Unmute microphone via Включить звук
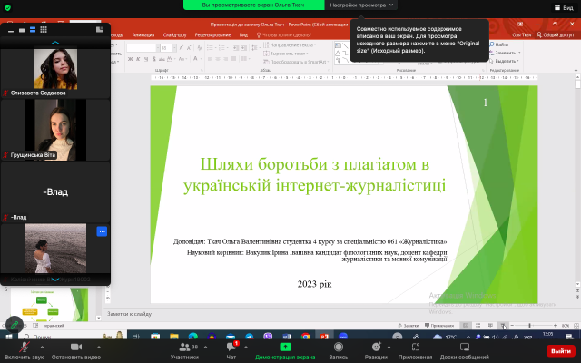This screenshot has width=581, height=363. [x=24, y=351]
